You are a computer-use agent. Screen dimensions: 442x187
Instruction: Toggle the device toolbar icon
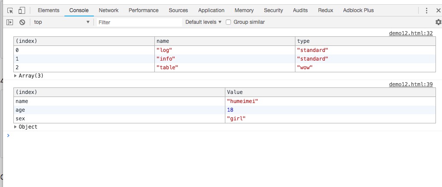point(22,10)
